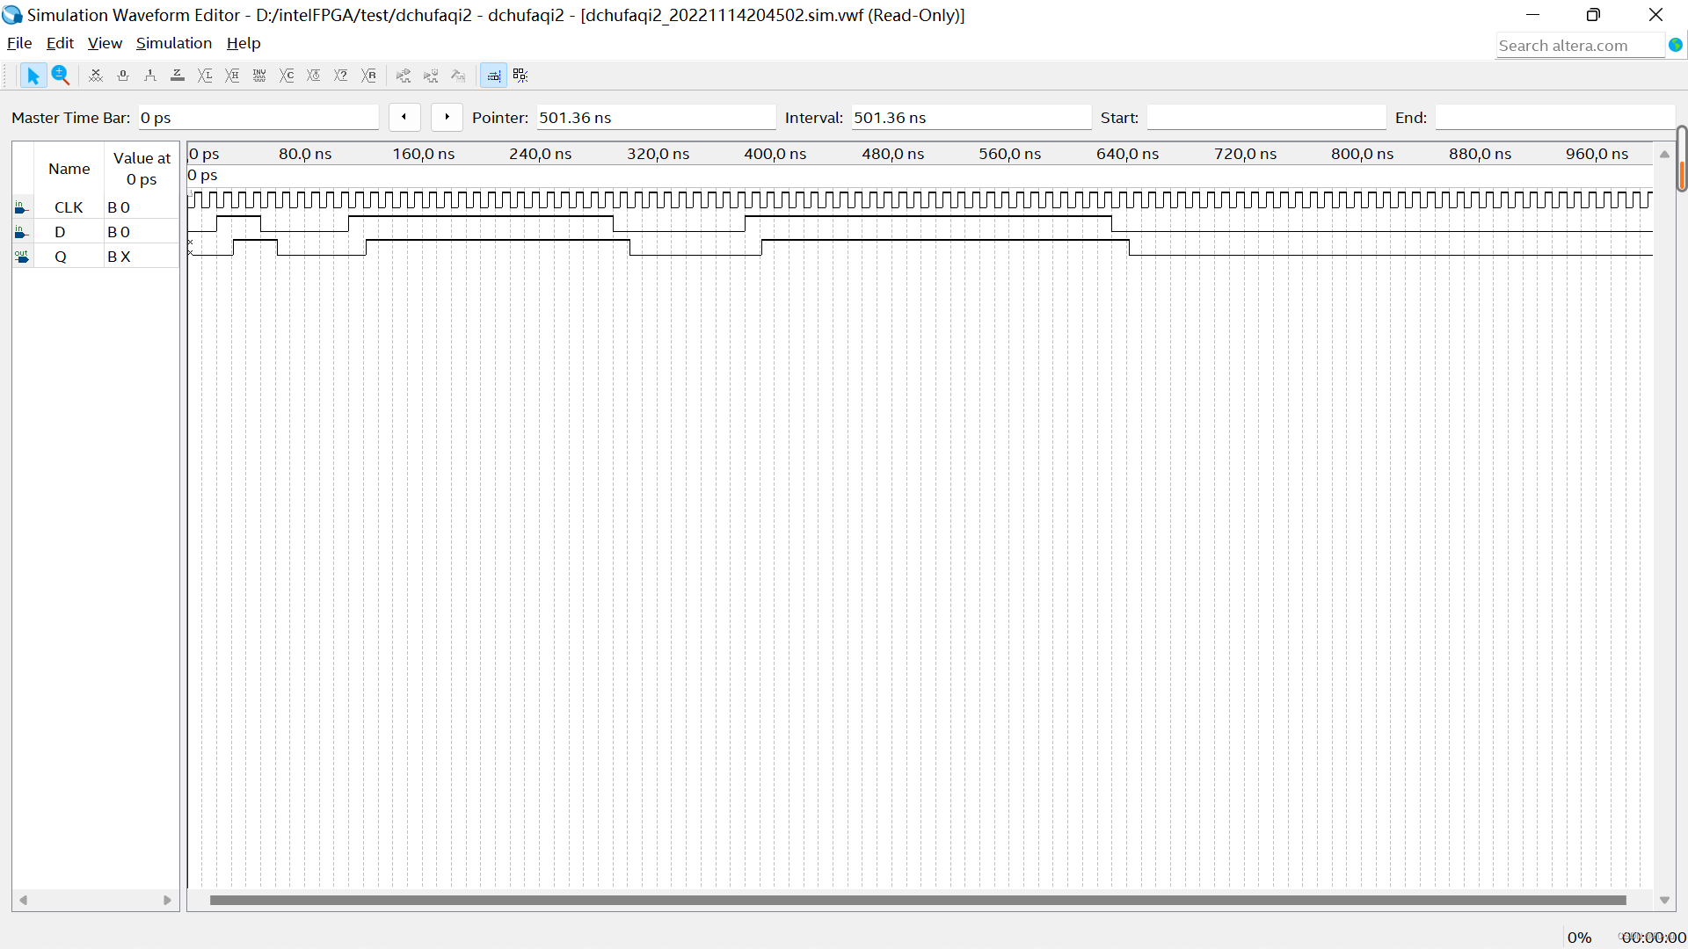This screenshot has width=1688, height=949.
Task: Run functional simulation icon
Action: pyautogui.click(x=404, y=76)
